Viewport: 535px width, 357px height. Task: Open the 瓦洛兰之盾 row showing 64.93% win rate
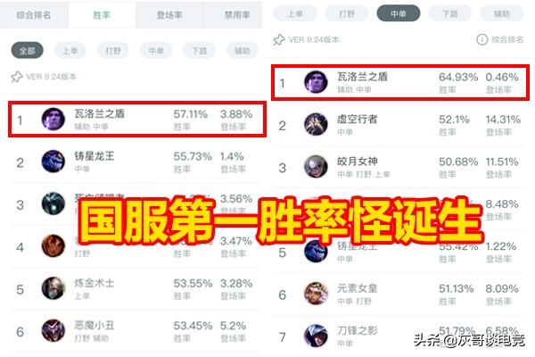400,82
